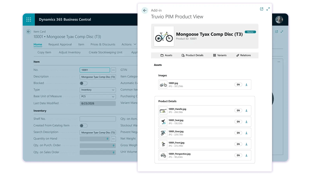Download the 10001_Seat.jpg file
This screenshot has width=311, height=175.
(246, 122)
